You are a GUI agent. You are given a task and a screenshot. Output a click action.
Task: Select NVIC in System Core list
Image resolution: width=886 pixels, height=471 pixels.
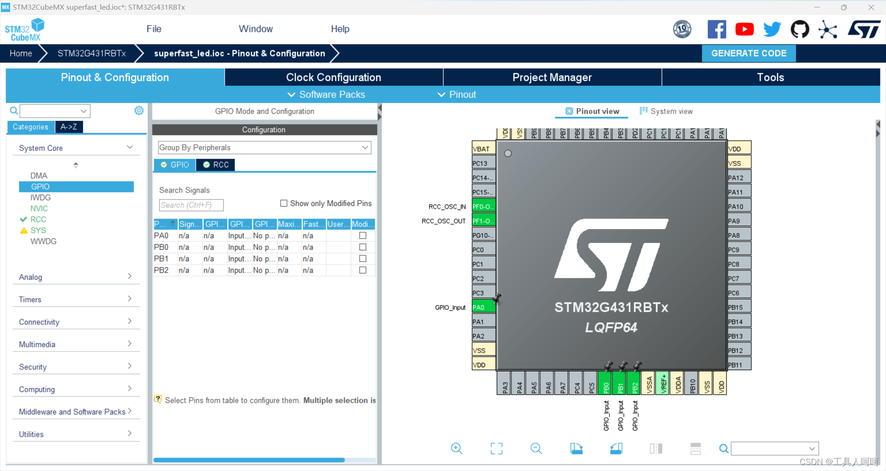click(x=39, y=209)
